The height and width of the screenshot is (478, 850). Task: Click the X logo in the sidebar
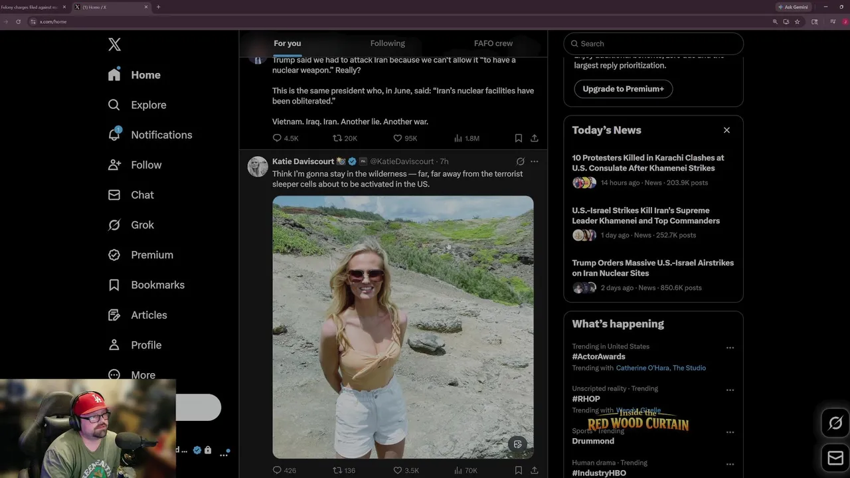pyautogui.click(x=114, y=44)
